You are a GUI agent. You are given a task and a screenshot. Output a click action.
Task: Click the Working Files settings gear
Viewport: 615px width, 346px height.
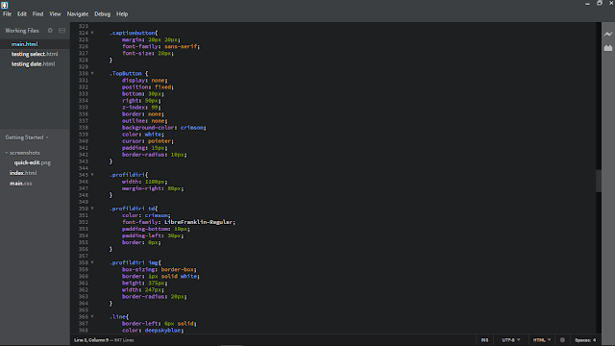click(x=50, y=30)
